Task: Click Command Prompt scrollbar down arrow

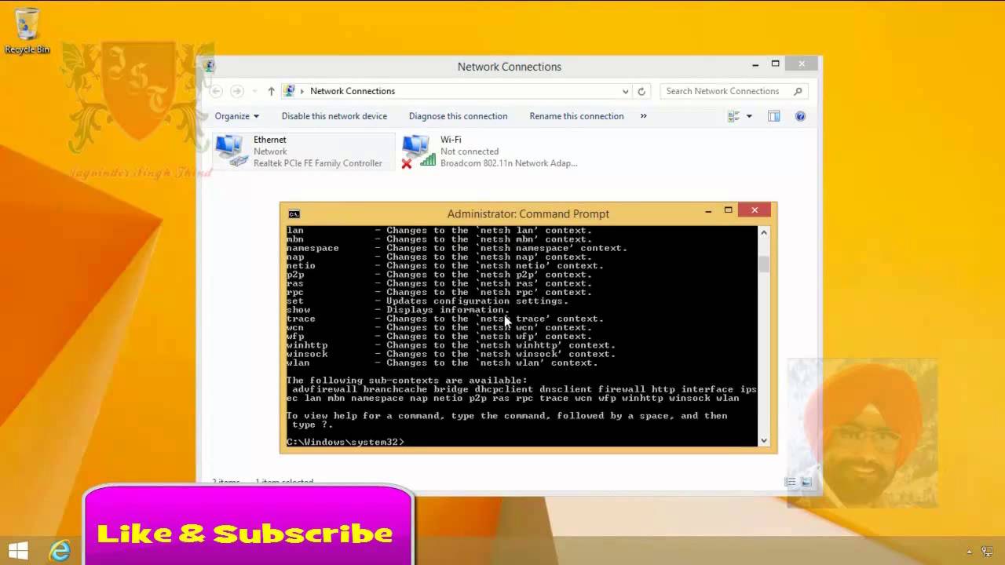Action: 764,440
